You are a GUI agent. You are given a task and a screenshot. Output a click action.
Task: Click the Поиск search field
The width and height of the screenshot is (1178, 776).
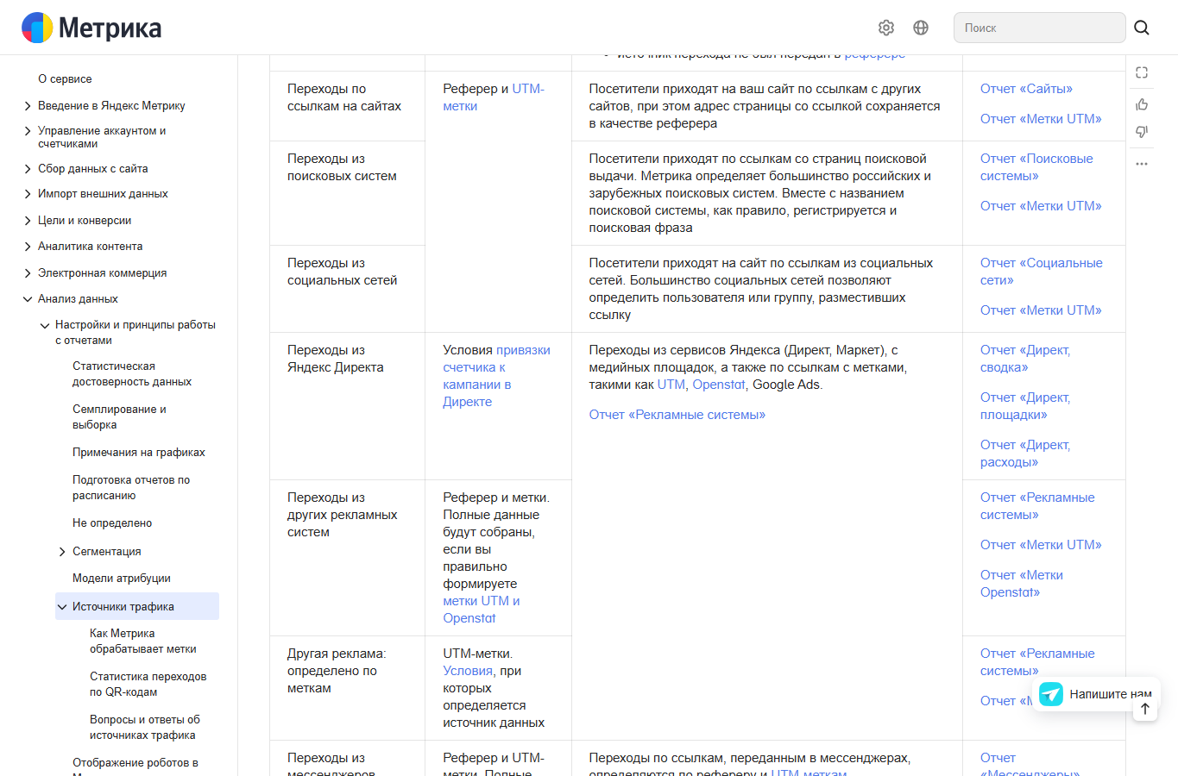pyautogui.click(x=1039, y=28)
